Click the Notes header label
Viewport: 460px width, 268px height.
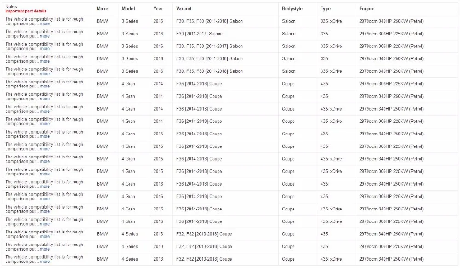click(x=11, y=6)
